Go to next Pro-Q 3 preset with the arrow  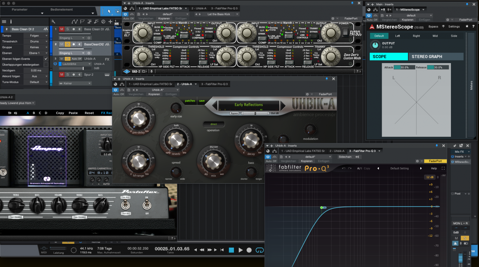tap(421, 168)
